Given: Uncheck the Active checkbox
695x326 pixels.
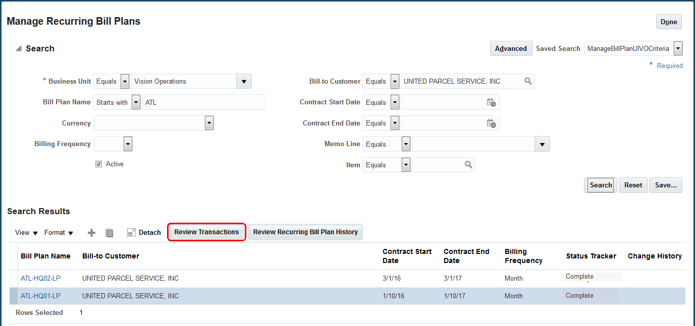Looking at the screenshot, I should point(98,164).
